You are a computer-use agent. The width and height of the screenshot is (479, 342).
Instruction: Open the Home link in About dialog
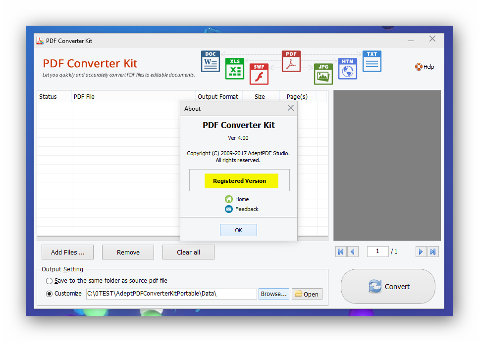pyautogui.click(x=242, y=199)
